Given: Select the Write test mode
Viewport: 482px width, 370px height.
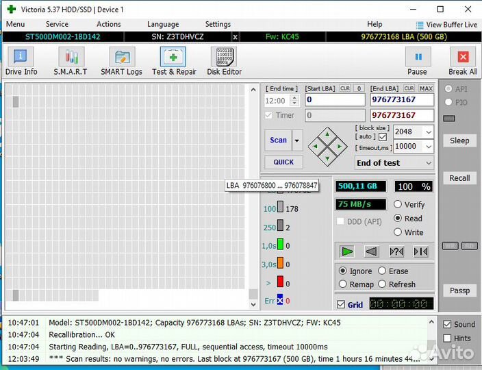Looking at the screenshot, I should coord(398,232).
